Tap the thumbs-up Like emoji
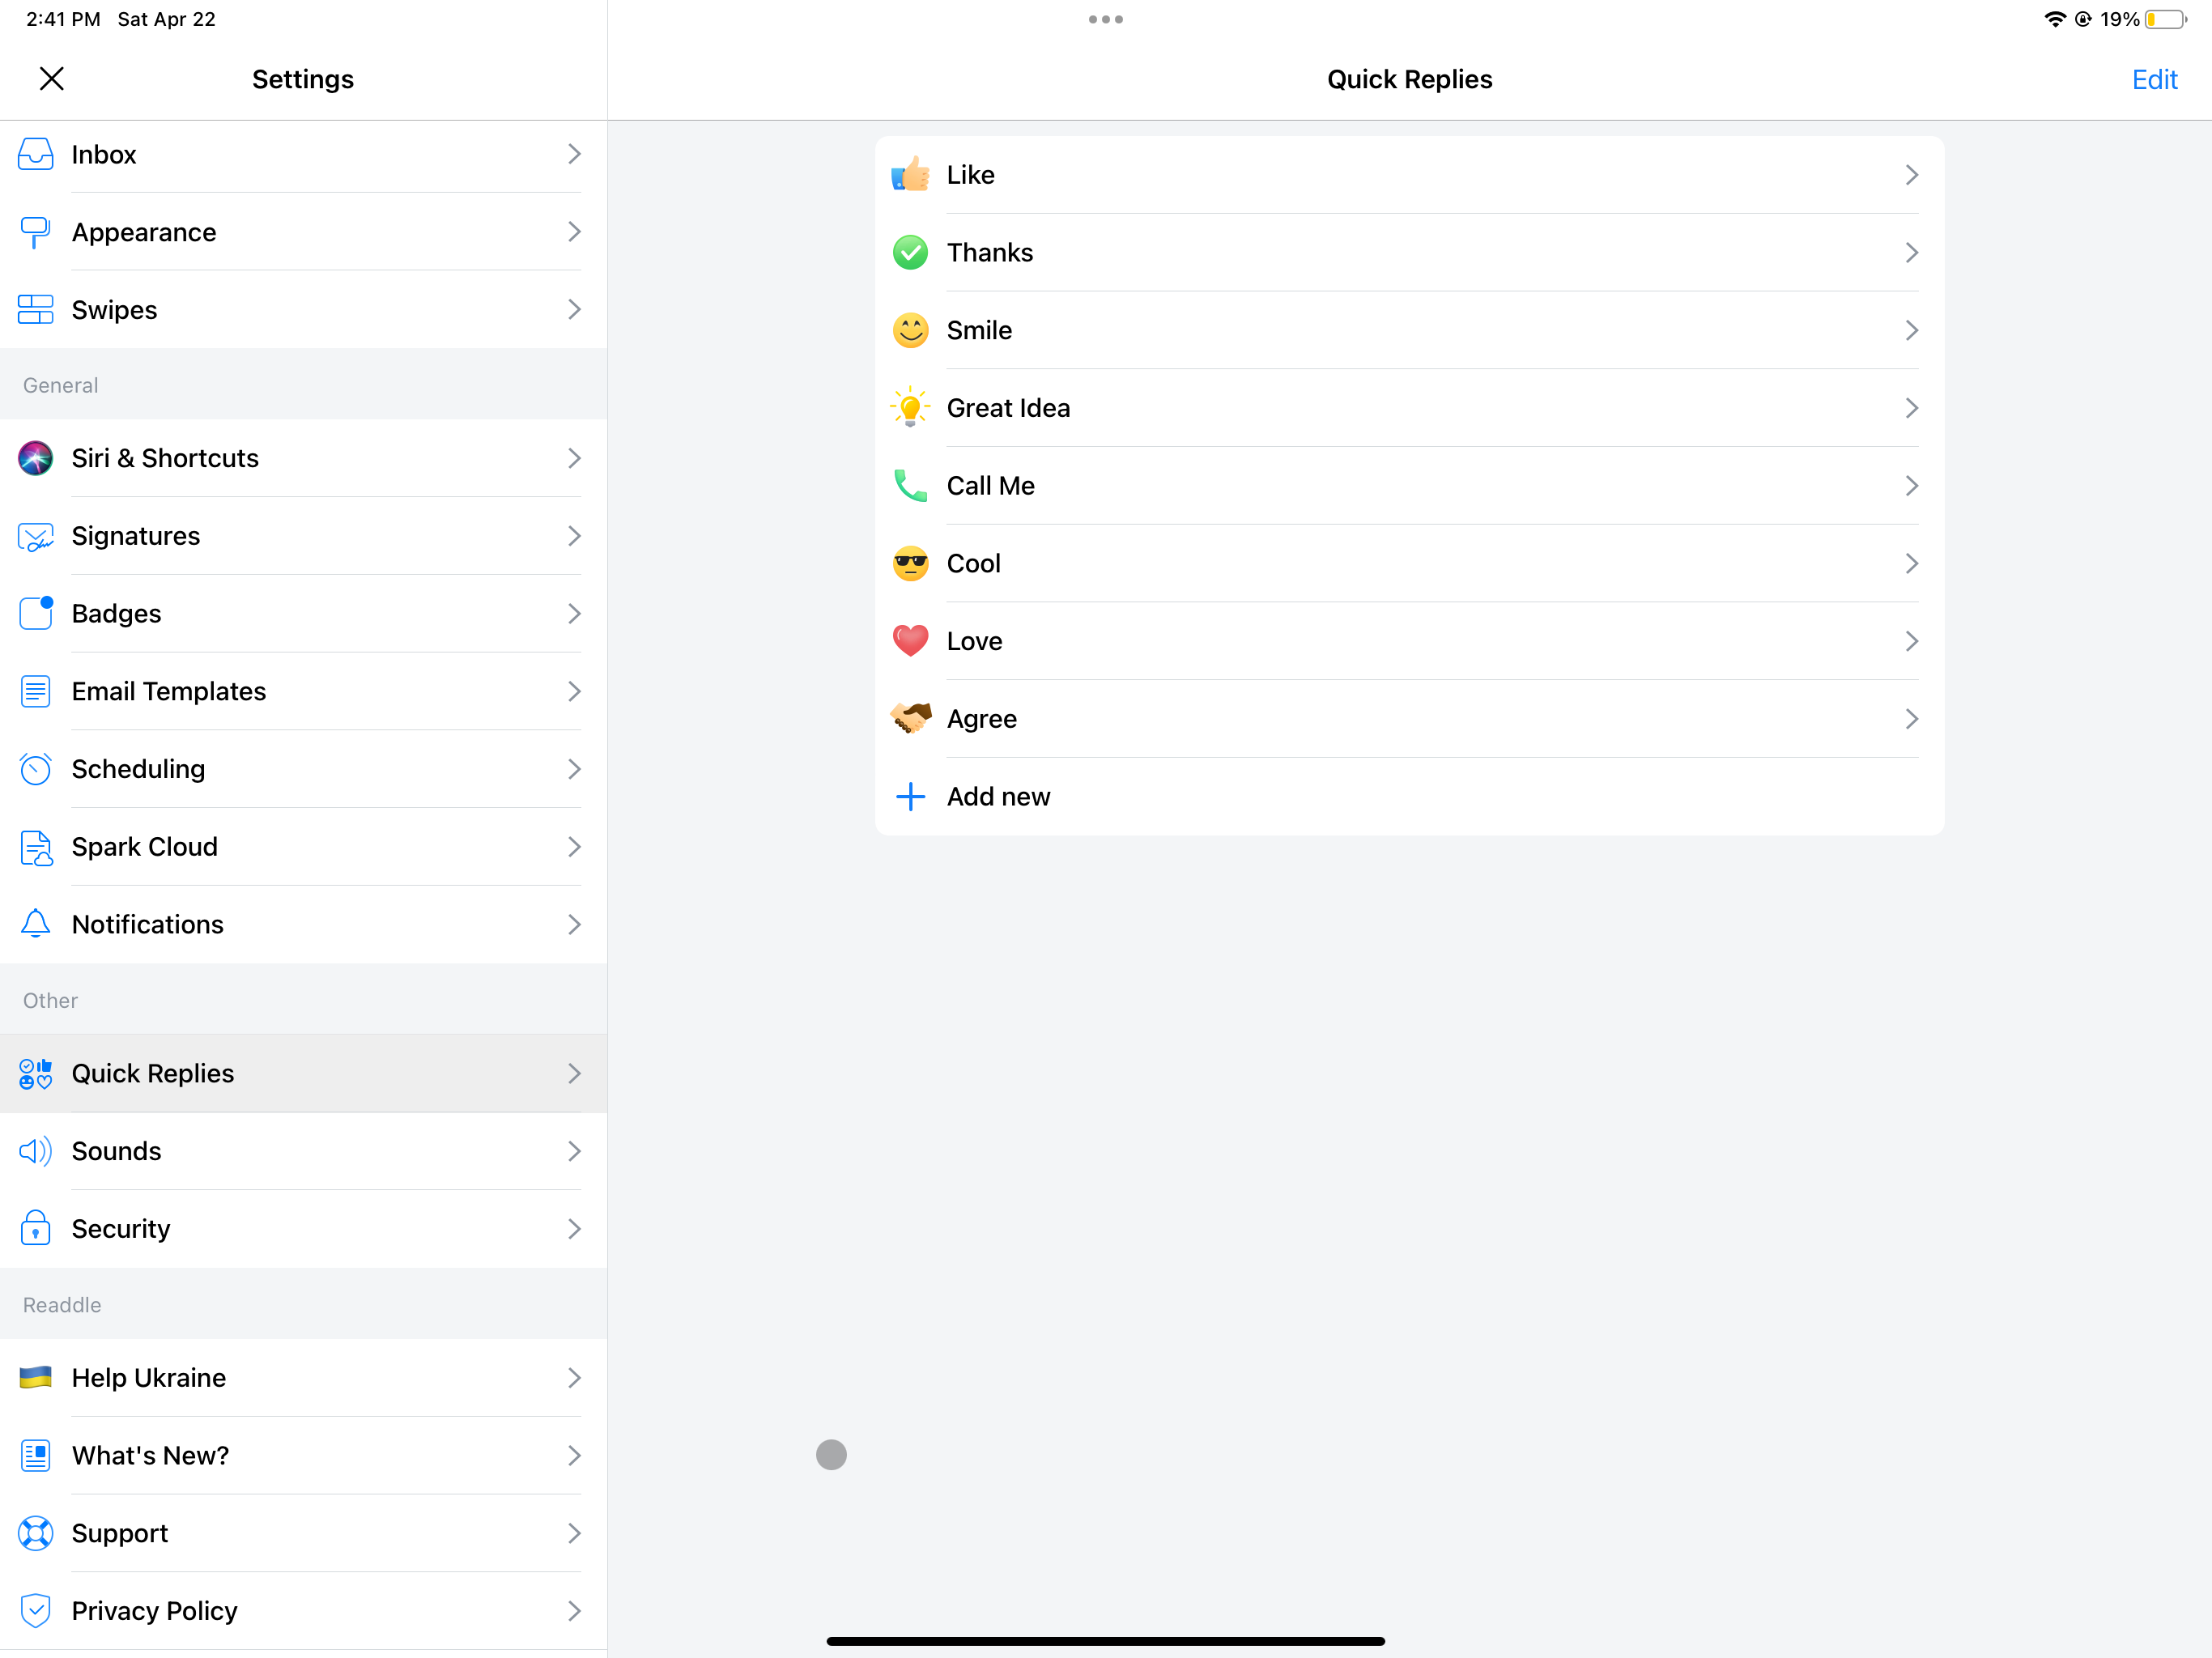The width and height of the screenshot is (2212, 1658). click(910, 174)
